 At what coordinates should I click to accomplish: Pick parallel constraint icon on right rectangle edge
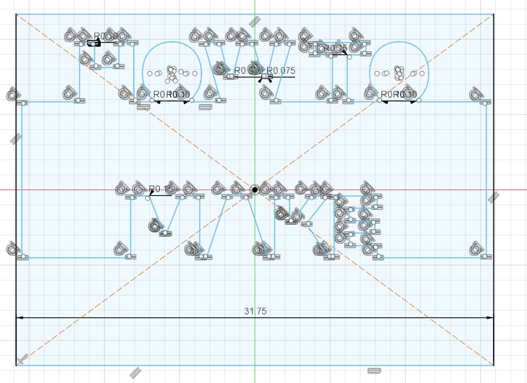pyautogui.click(x=493, y=197)
